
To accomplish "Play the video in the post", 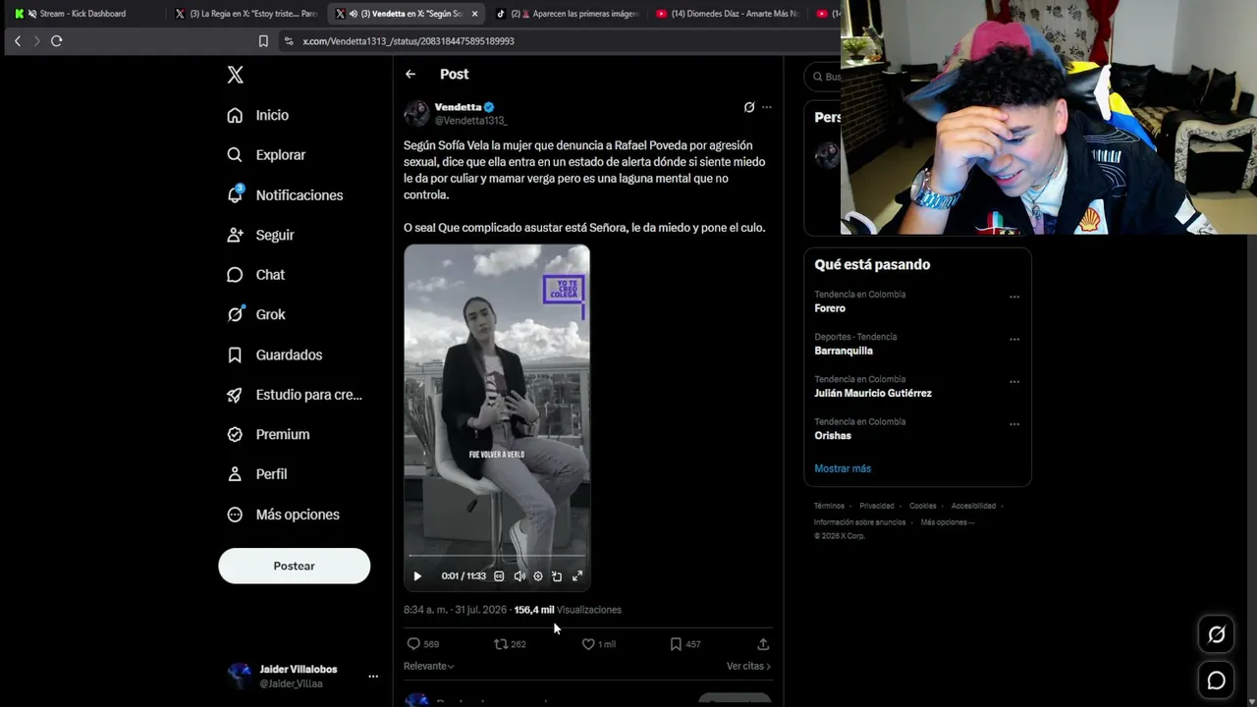I will point(417,576).
